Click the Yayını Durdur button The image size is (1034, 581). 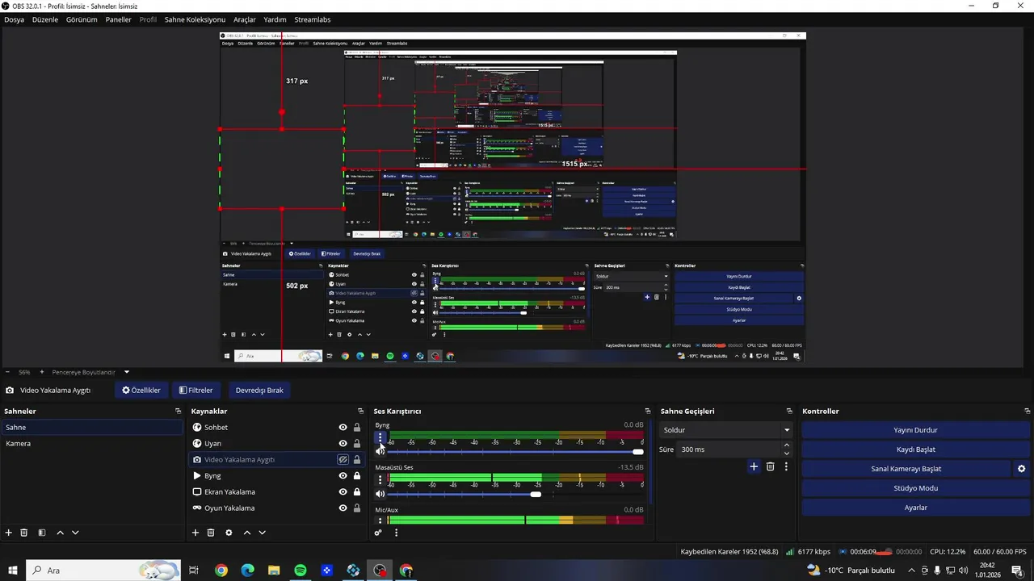click(915, 430)
